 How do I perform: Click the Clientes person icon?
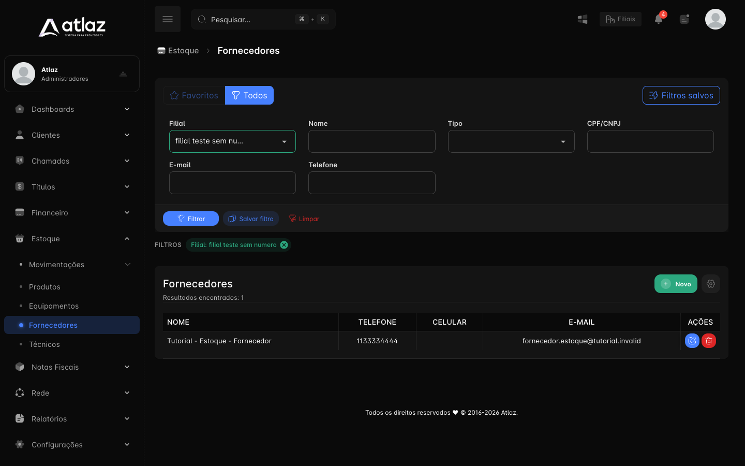(20, 135)
